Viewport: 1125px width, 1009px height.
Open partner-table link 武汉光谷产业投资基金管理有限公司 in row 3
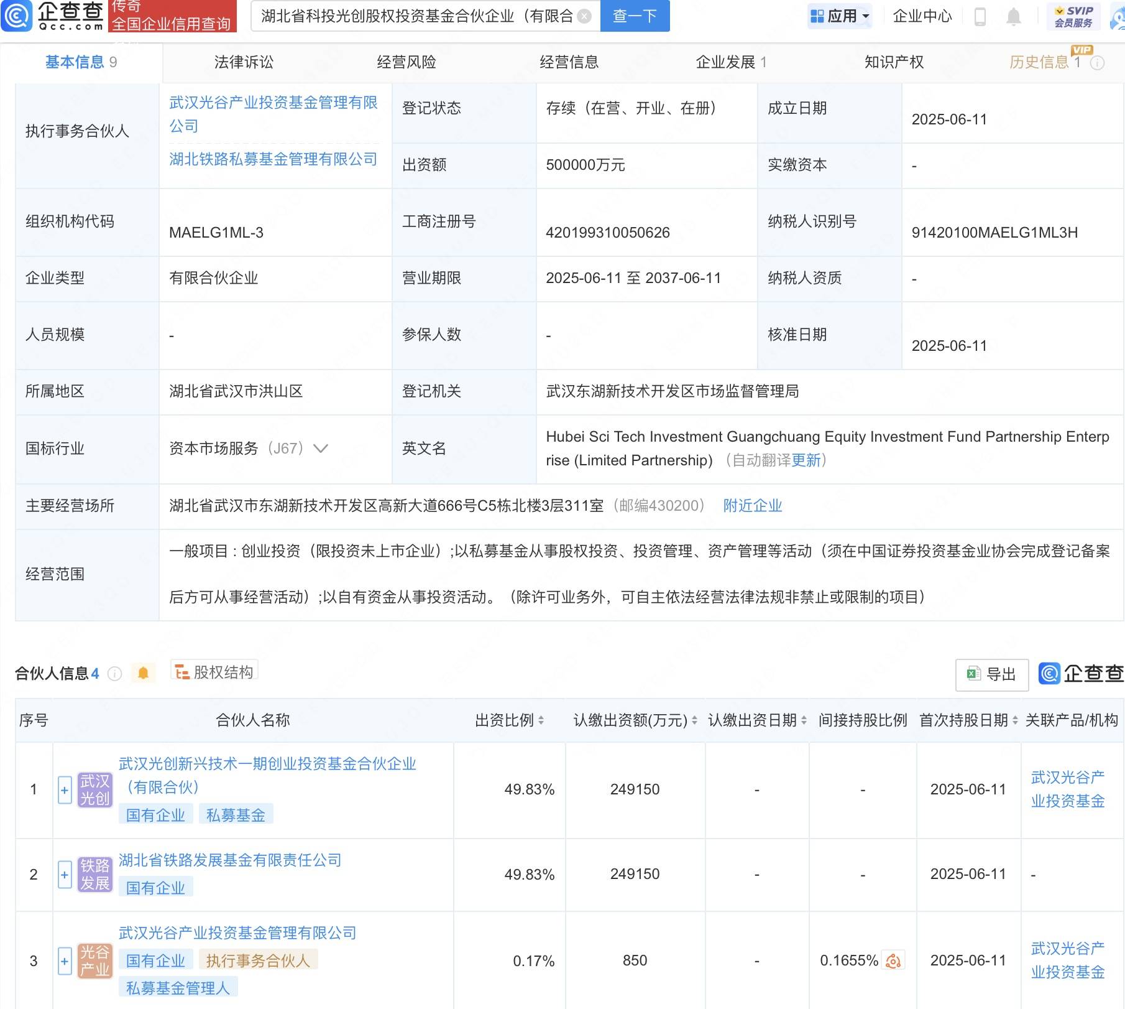tap(237, 933)
